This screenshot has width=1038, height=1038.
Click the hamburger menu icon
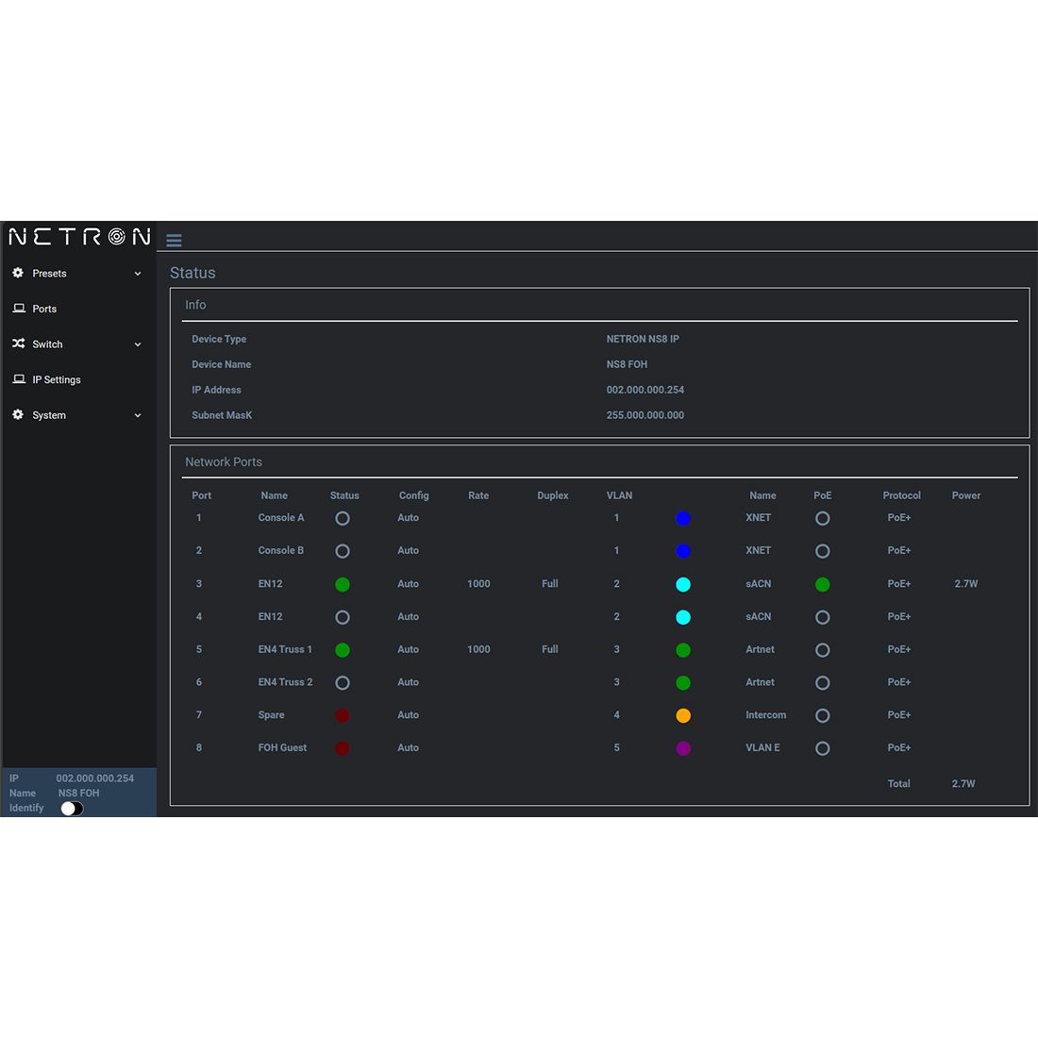[174, 241]
